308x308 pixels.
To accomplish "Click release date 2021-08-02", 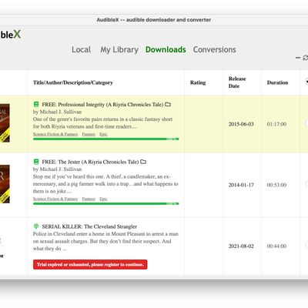I will point(241,246).
